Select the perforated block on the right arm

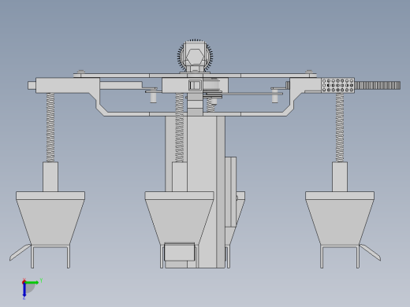[x=338, y=85]
